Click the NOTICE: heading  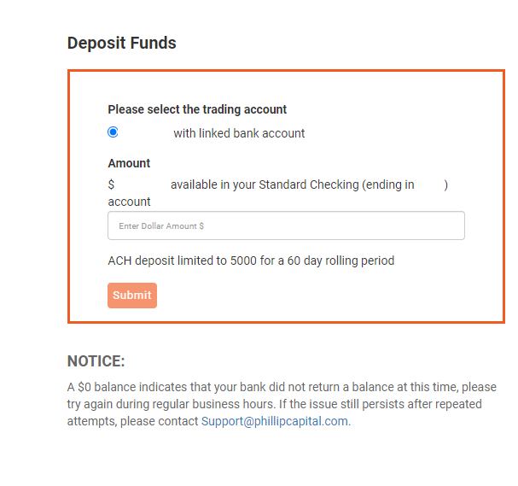(96, 361)
